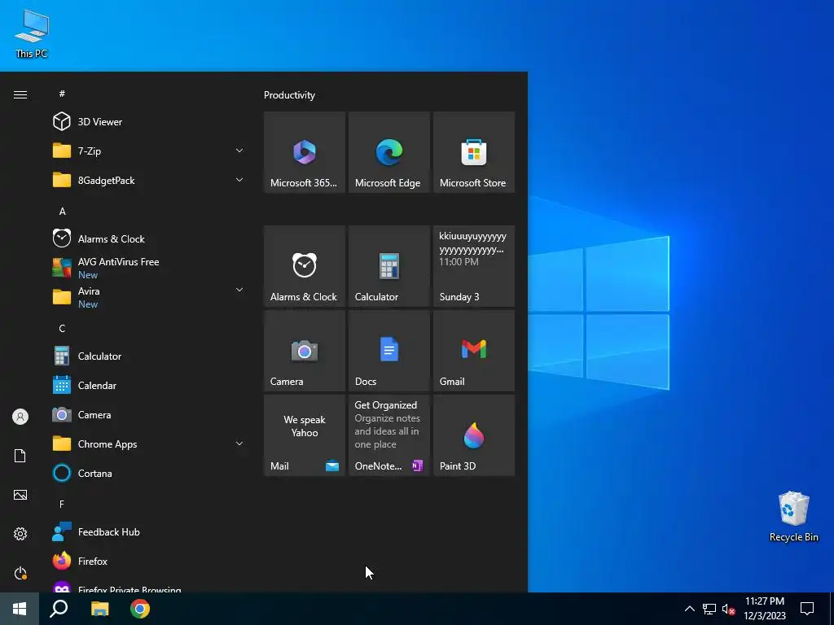The height and width of the screenshot is (625, 834).
Task: Open the Paint 3D tile
Action: 474,435
